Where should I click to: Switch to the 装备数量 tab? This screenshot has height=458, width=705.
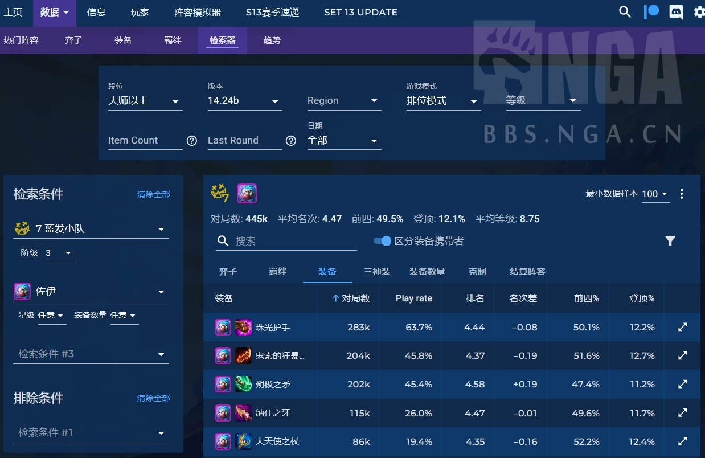point(427,272)
